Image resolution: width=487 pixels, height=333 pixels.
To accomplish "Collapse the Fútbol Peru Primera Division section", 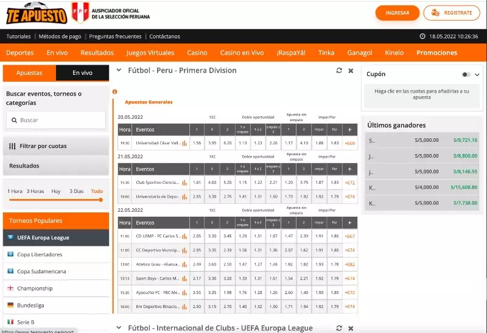I will pyautogui.click(x=119, y=70).
